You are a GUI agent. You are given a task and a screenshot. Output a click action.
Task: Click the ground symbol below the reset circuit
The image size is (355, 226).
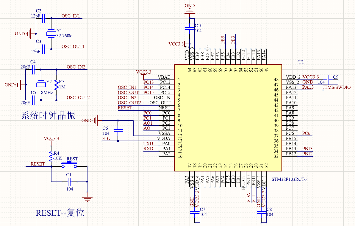pos(87,199)
